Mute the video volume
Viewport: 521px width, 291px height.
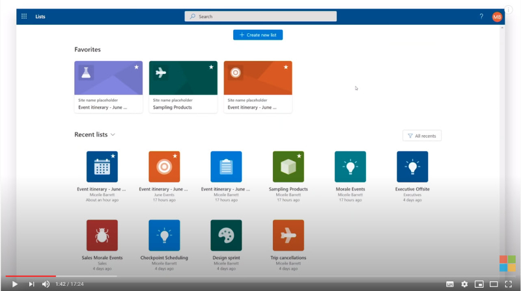[46, 284]
